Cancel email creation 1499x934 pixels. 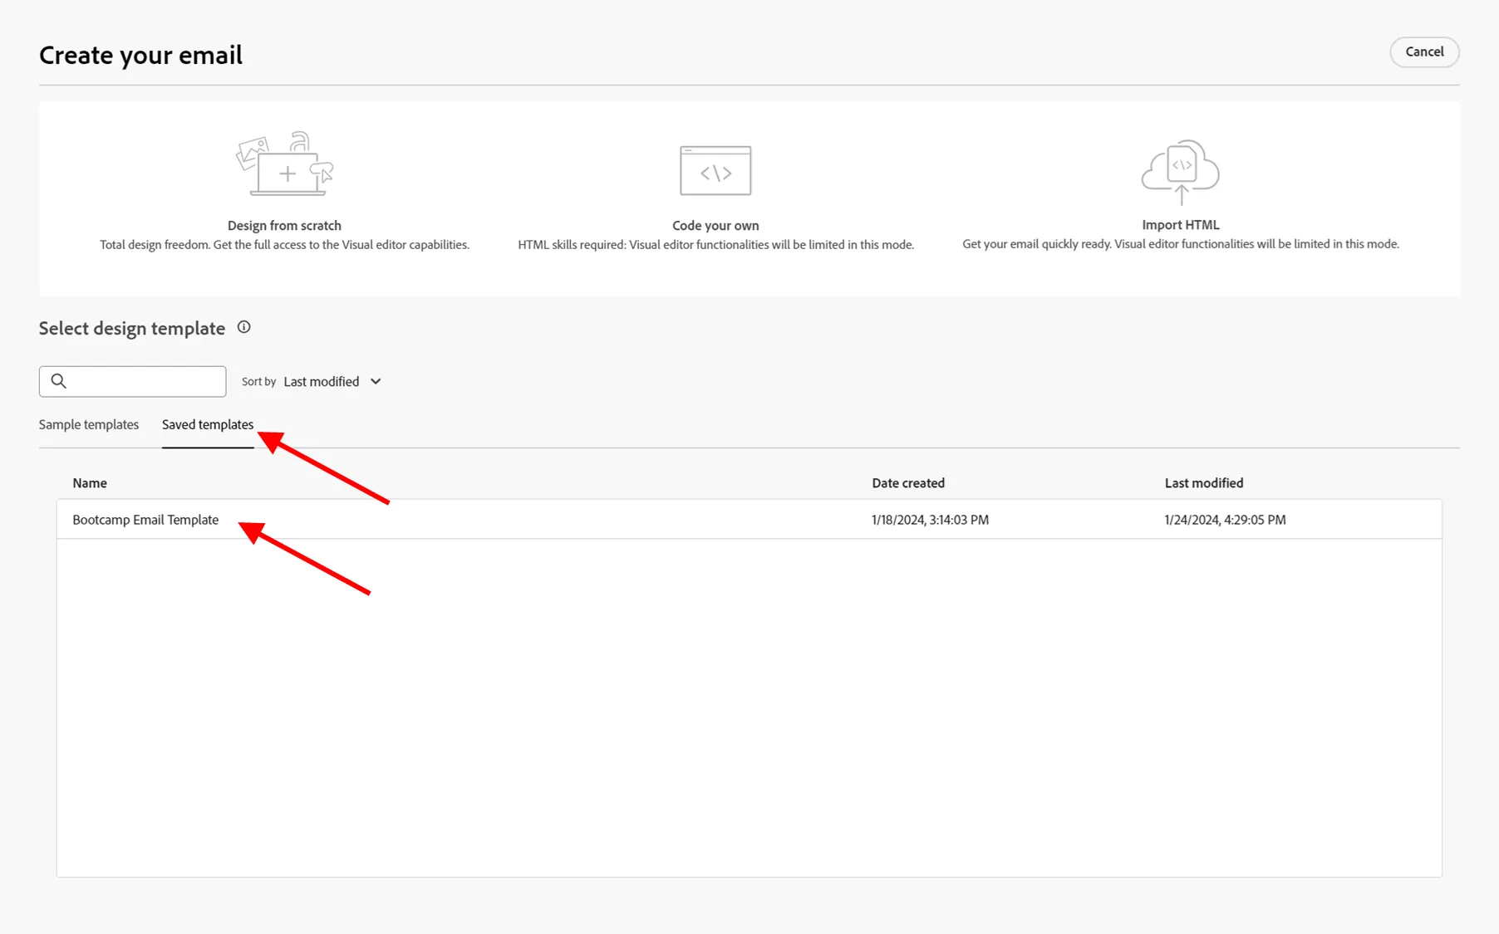point(1424,51)
